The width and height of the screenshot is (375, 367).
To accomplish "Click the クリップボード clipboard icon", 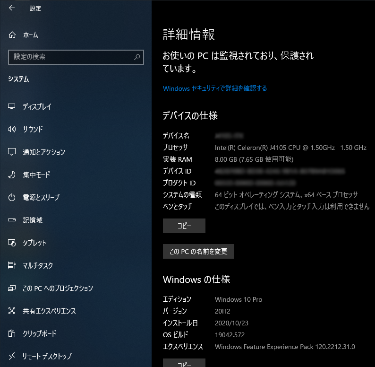I will tap(12, 333).
